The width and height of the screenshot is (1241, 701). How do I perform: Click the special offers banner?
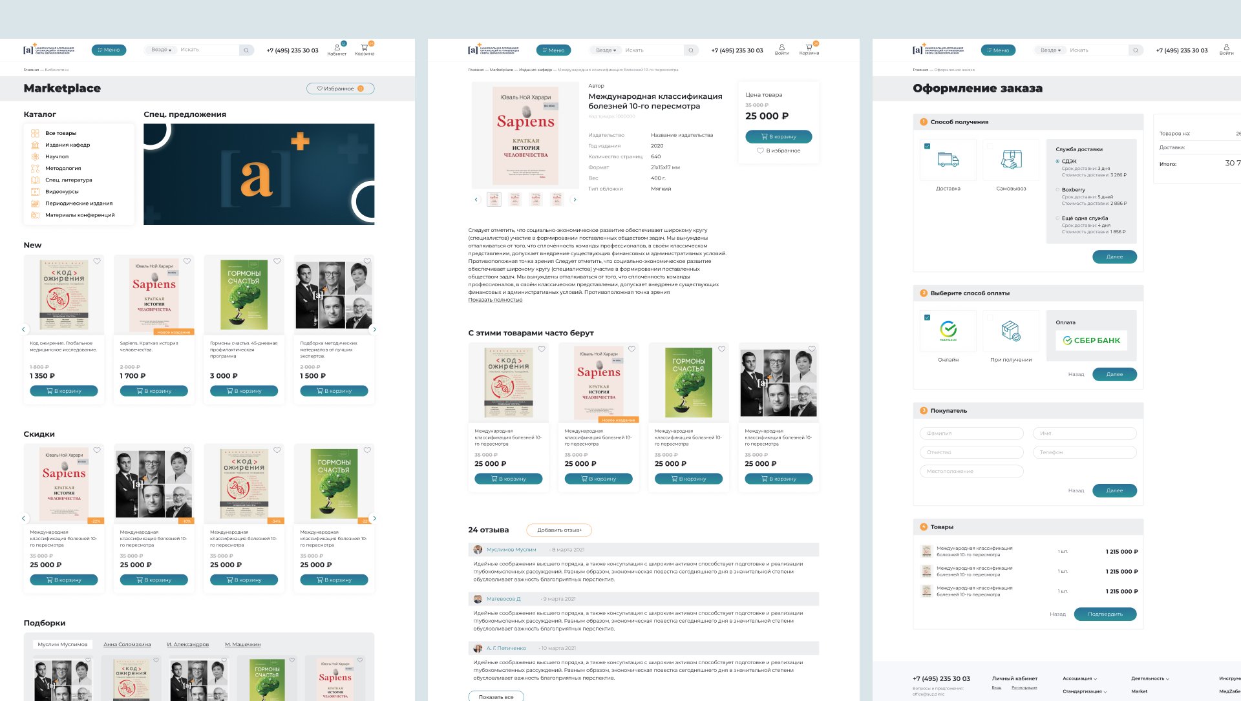[259, 174]
